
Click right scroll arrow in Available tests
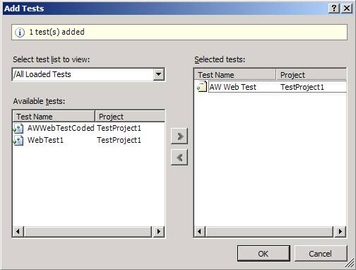click(159, 232)
